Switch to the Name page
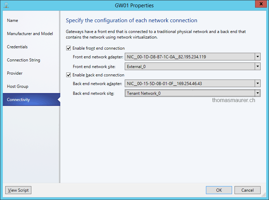The image size is (269, 200). point(13,20)
